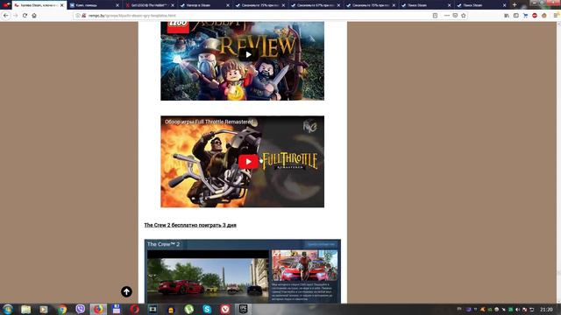Open Epic Games Launcher from taskbar
The height and width of the screenshot is (315, 561).
(x=244, y=309)
